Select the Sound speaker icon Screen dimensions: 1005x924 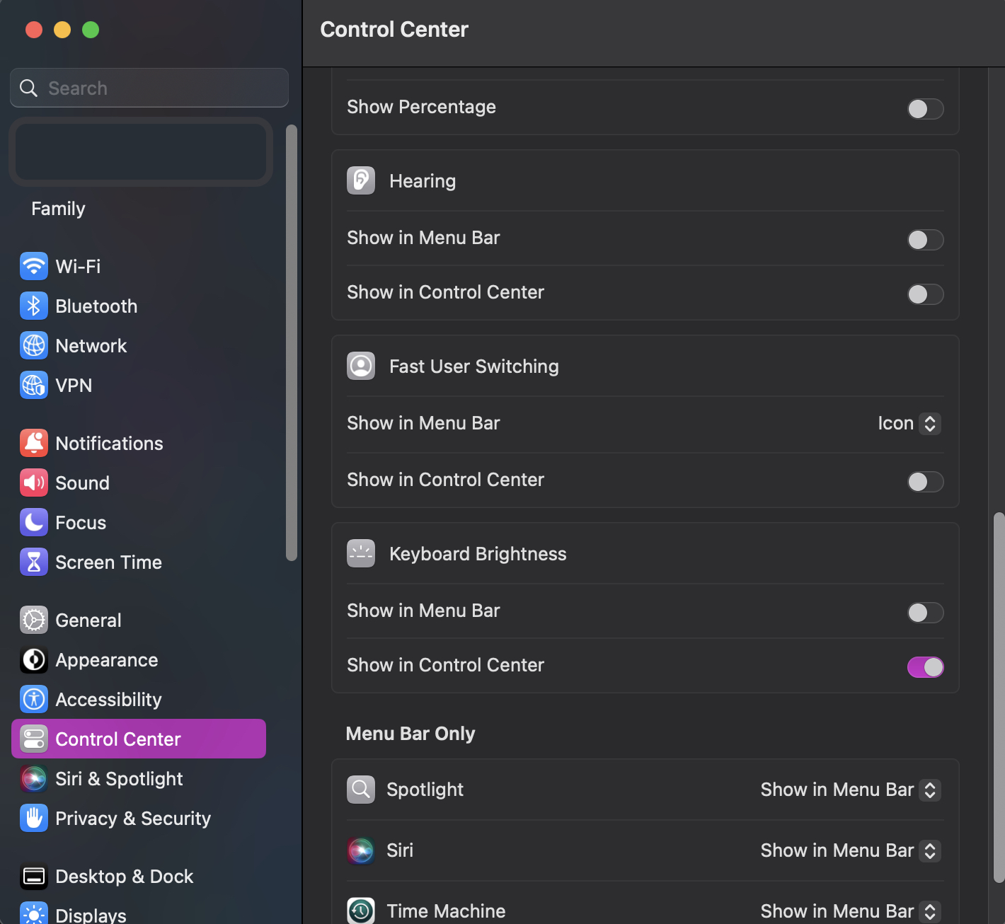34,483
